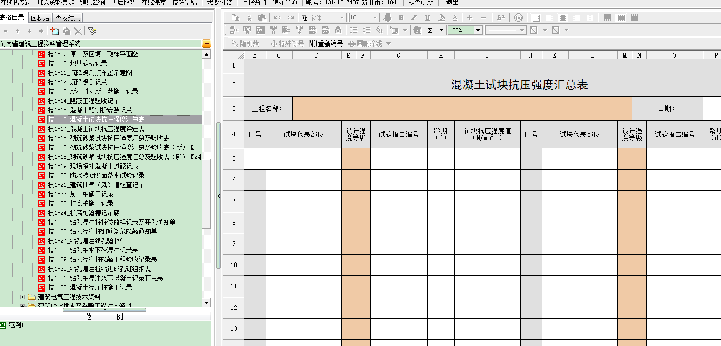Click the NO重新编号 button

pos(326,44)
